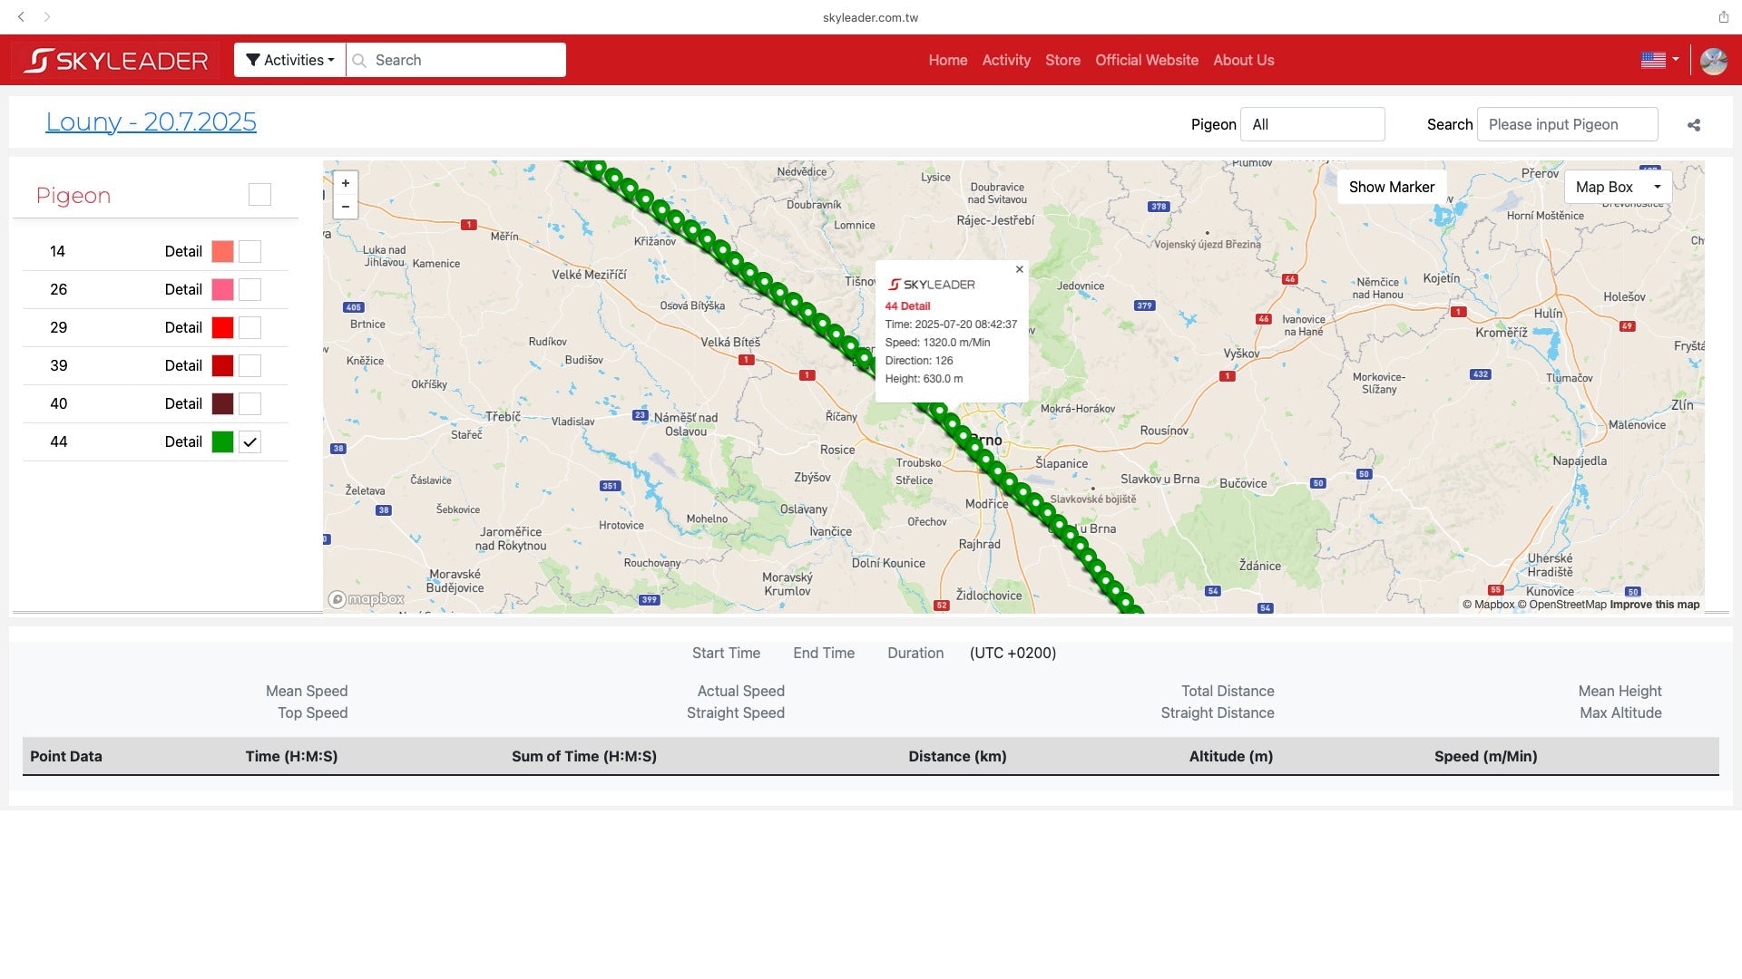Zoom out the map with minus button
This screenshot has height=979, width=1742.
coord(346,207)
